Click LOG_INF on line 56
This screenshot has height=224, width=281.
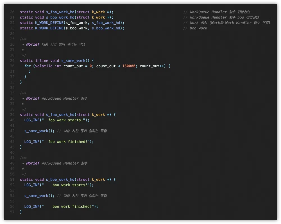32,207
